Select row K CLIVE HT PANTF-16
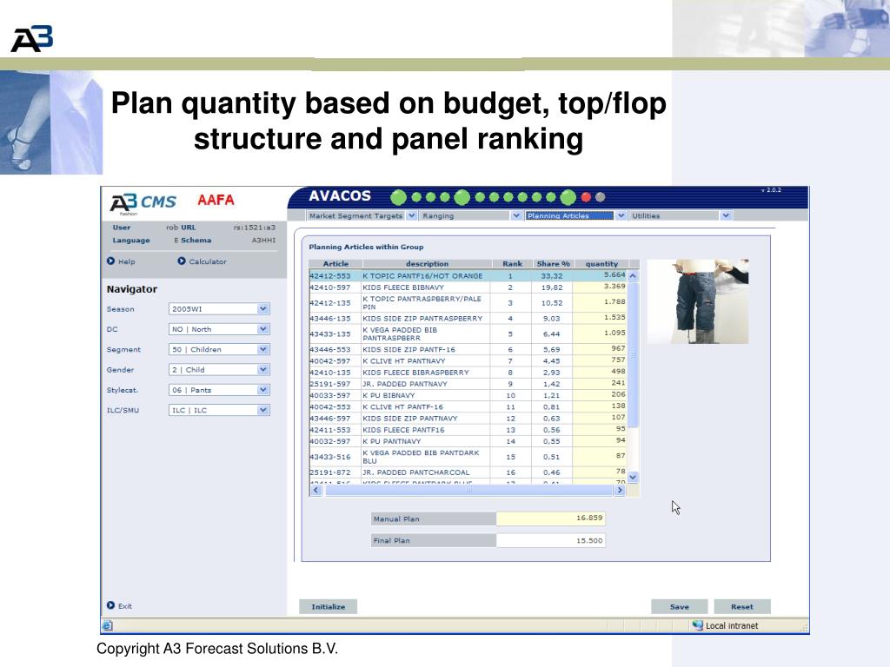This screenshot has height=667, width=890. pos(468,407)
